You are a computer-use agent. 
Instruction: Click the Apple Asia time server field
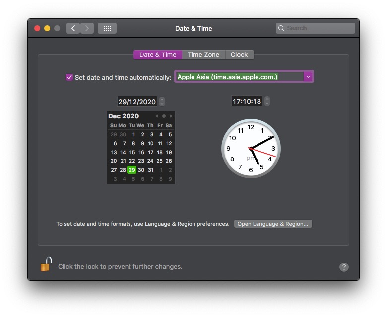240,77
